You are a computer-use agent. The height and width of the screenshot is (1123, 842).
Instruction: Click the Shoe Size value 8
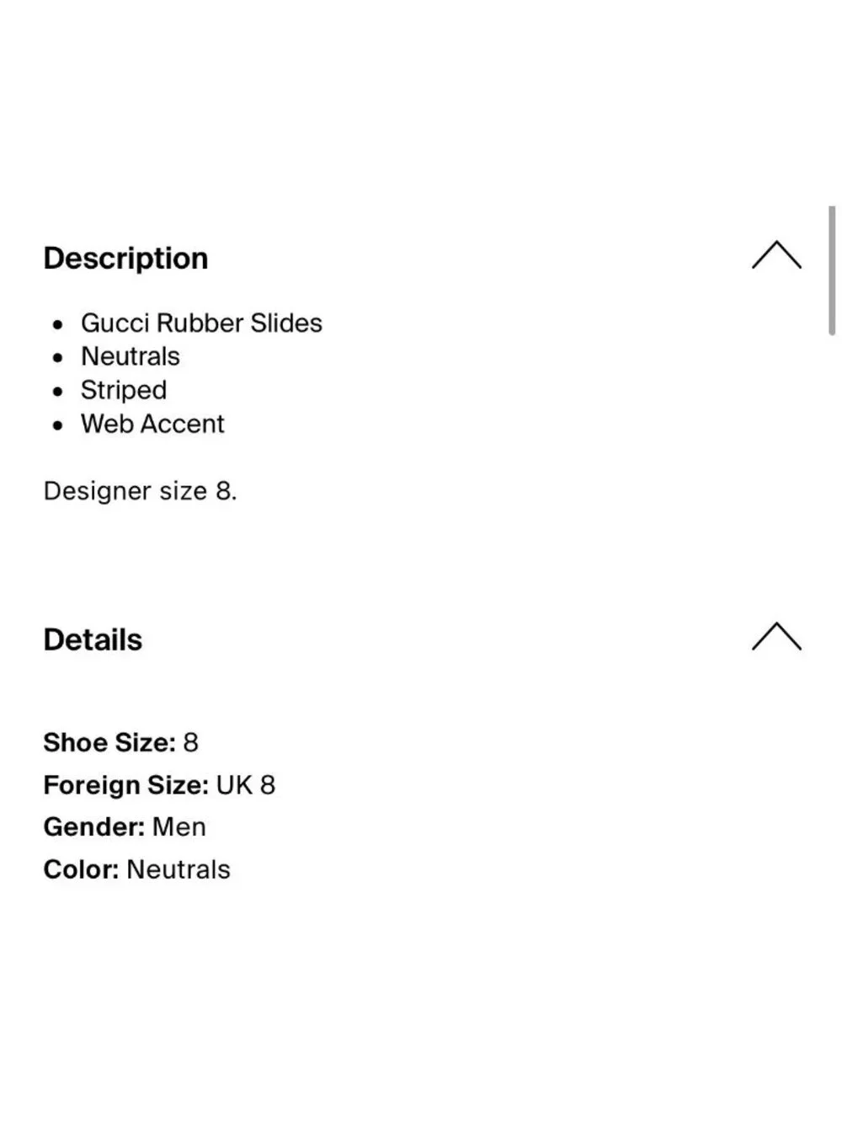[191, 742]
